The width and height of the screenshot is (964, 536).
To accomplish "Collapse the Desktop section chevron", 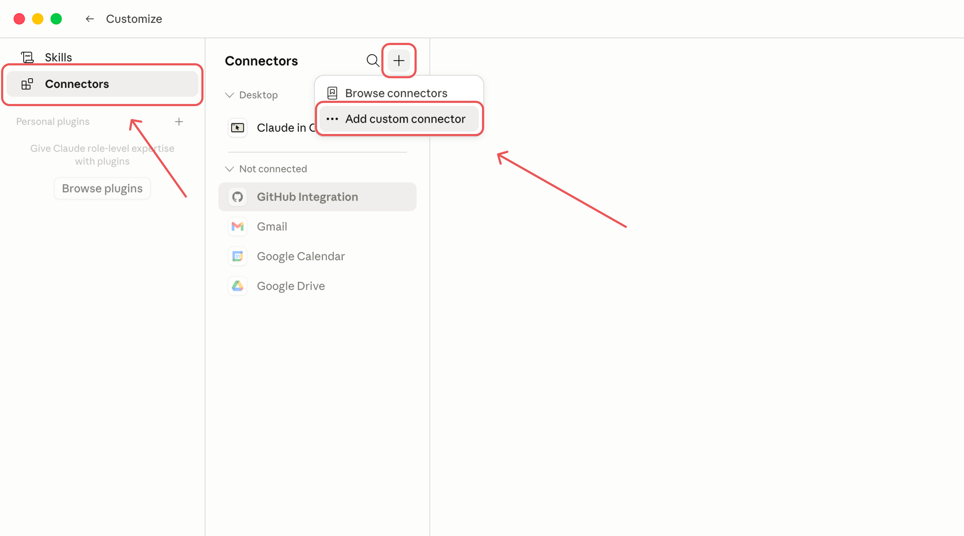I will click(x=229, y=95).
